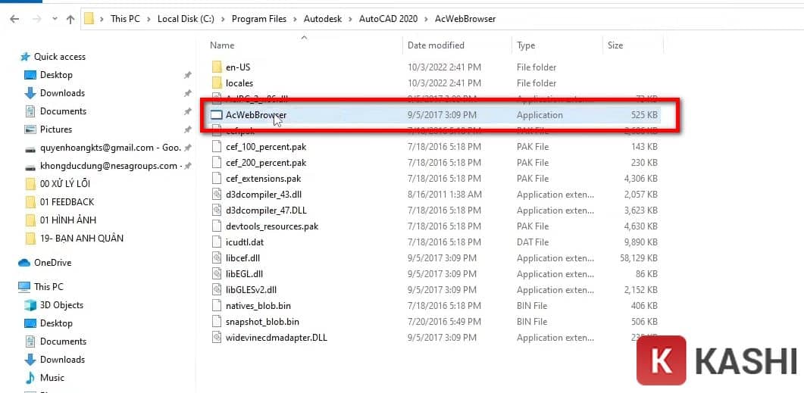The image size is (804, 393).
Task: Open the recent locations dropdown arrow
Action: [55, 20]
